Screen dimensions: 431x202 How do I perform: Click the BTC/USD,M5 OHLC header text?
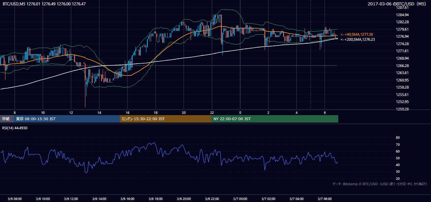coord(44,4)
